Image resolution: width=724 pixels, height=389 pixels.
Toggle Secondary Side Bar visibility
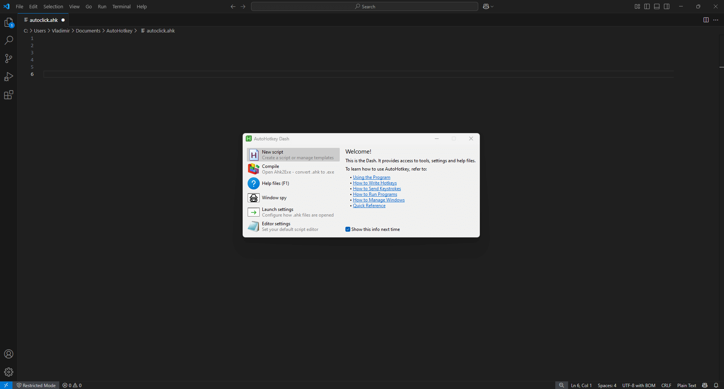(667, 6)
